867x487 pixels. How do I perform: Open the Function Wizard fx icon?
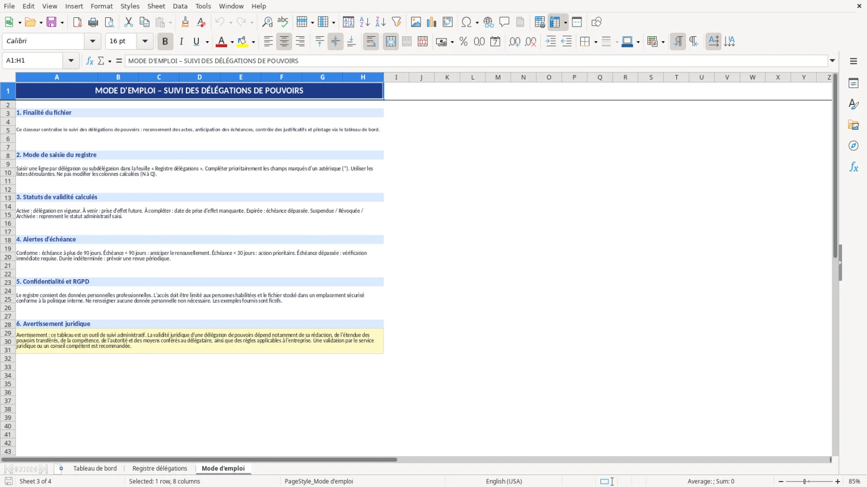[90, 61]
